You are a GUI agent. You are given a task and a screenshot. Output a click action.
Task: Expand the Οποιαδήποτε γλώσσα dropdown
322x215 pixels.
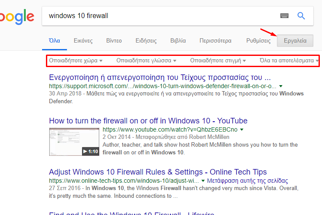(x=146, y=61)
